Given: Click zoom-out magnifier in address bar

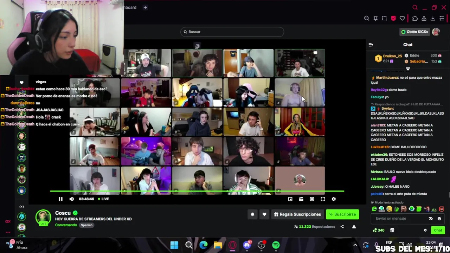Looking at the screenshot, I should click(x=367, y=19).
